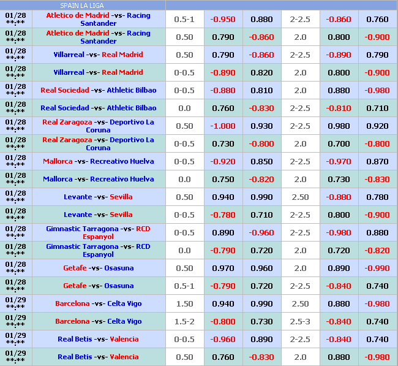This screenshot has width=398, height=366.
Task: Click the 2.5-3 goal line cell
Action: pyautogui.click(x=300, y=321)
